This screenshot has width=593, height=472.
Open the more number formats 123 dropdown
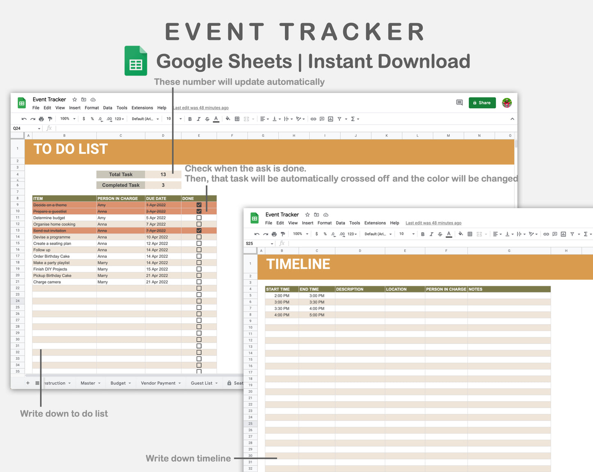(118, 119)
